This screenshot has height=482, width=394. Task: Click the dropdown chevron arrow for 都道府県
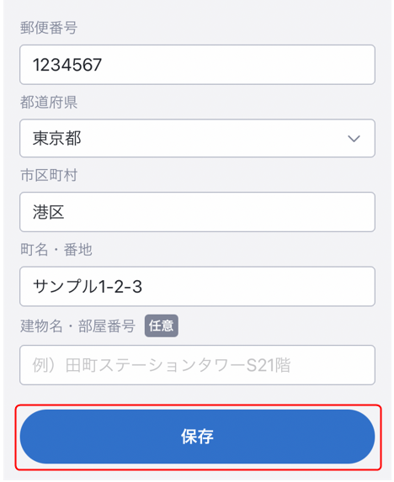point(354,139)
